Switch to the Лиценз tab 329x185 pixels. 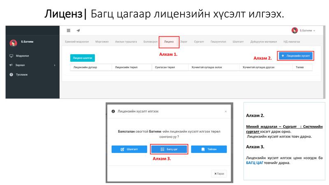[x=169, y=42]
